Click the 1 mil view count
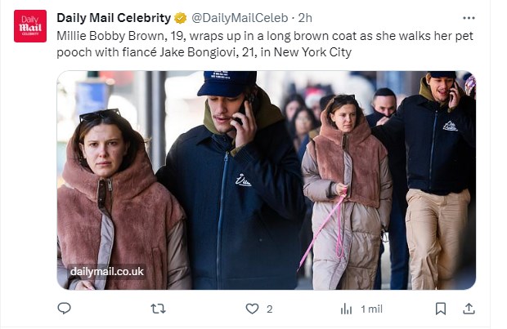 point(371,309)
